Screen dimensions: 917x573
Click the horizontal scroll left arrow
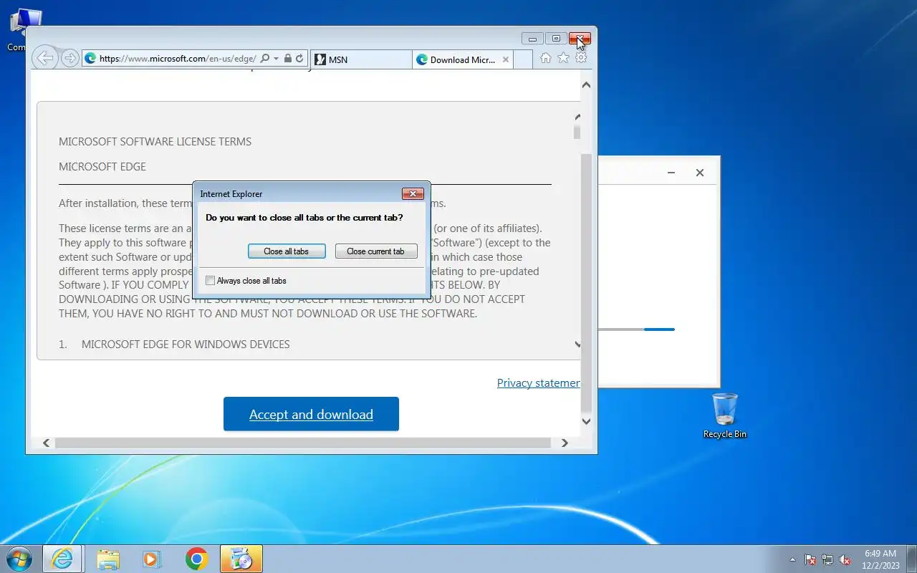click(x=47, y=443)
